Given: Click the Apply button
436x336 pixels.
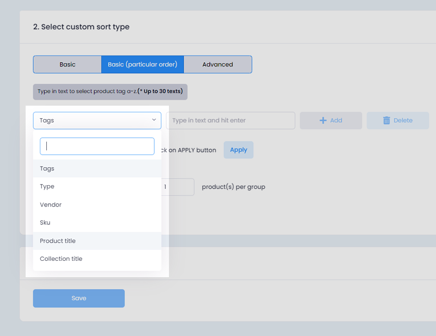Looking at the screenshot, I should click(x=239, y=150).
